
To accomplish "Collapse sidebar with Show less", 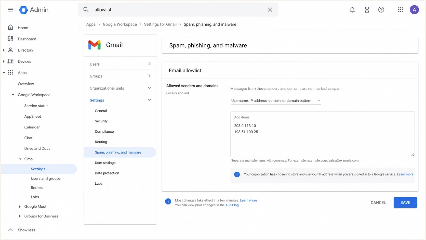I will click(22, 230).
